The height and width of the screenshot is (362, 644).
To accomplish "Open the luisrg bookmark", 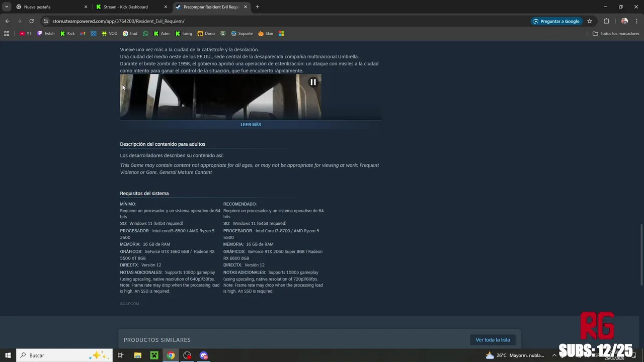I will tap(184, 34).
